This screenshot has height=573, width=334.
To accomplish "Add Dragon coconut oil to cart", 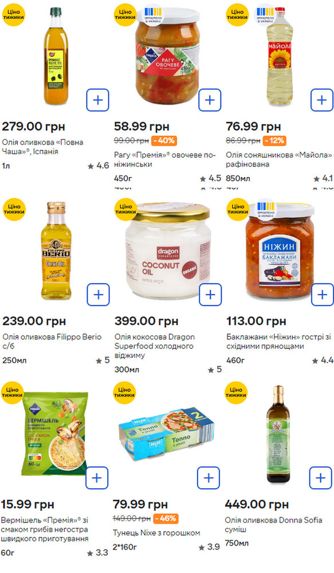I will 210,295.
